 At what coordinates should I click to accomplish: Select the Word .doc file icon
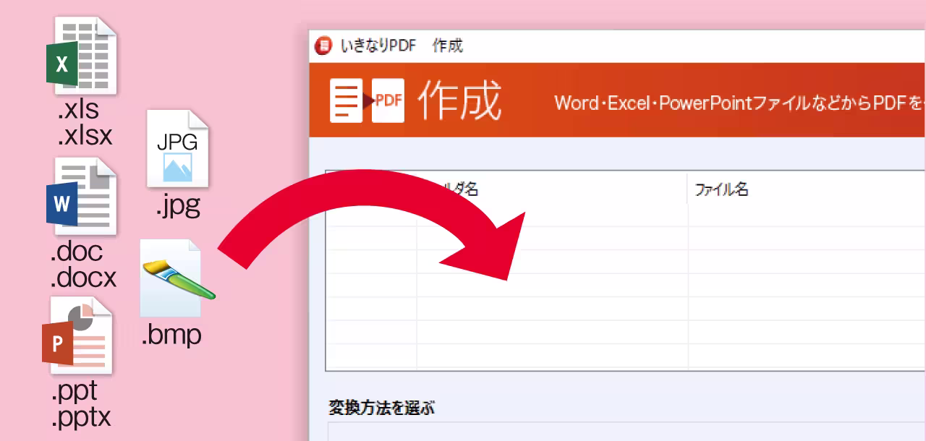82,197
